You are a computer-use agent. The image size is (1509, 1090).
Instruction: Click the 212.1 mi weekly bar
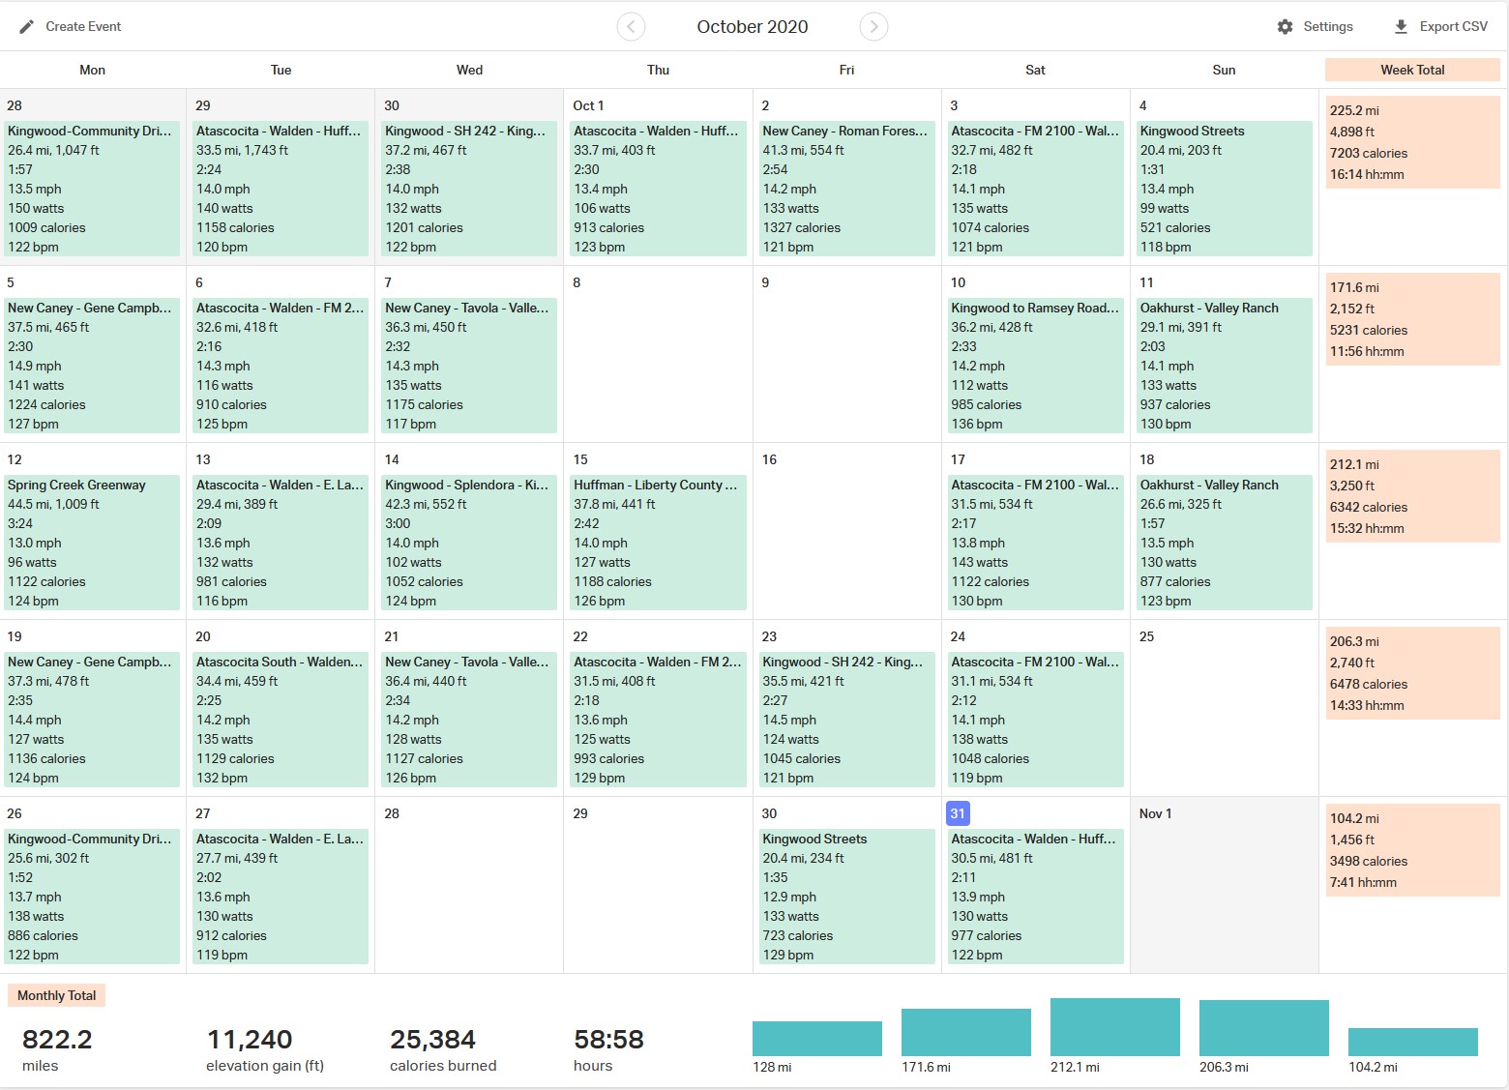pos(1115,1027)
